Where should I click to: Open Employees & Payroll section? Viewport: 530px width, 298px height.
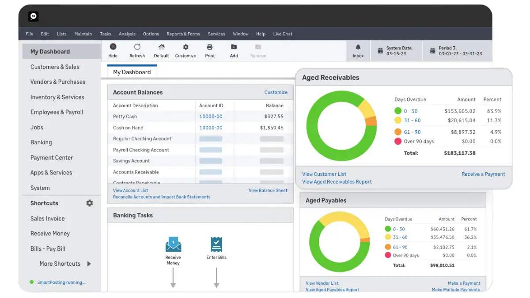click(x=57, y=112)
